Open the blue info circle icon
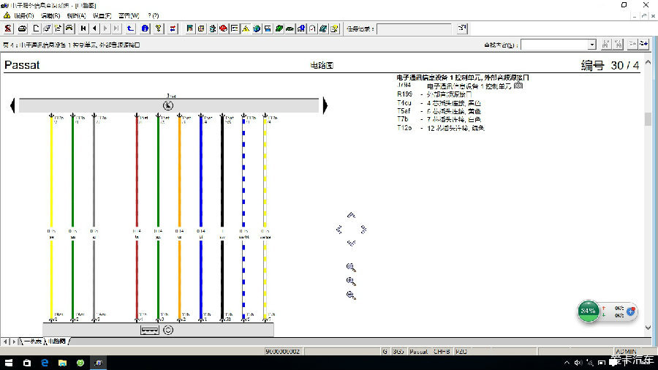 145,29
